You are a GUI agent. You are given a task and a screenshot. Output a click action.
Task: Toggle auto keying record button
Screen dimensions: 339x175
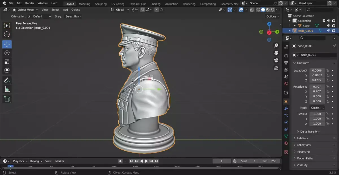(x=120, y=161)
